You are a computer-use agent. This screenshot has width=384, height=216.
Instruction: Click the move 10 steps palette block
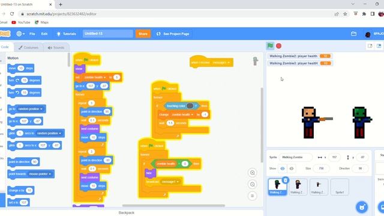click(x=20, y=68)
